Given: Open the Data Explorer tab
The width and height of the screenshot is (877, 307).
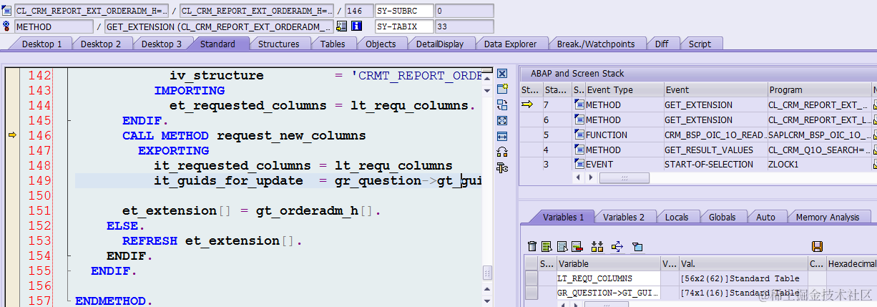Looking at the screenshot, I should coord(510,44).
